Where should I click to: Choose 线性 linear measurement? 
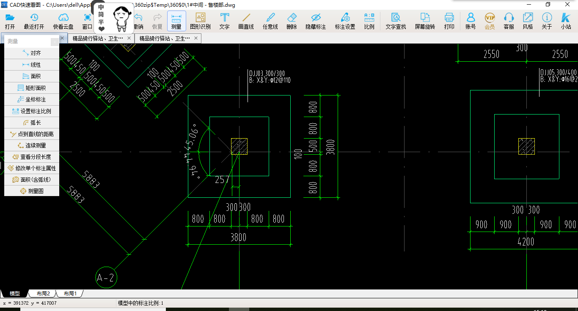tap(32, 65)
